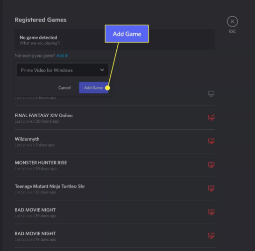
Task: Toggle overlay icon for Wildermyth
Action: (211, 141)
